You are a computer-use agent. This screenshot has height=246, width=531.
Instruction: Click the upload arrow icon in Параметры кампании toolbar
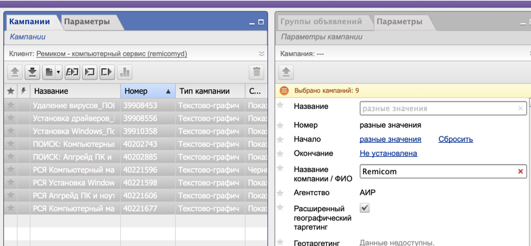[286, 72]
